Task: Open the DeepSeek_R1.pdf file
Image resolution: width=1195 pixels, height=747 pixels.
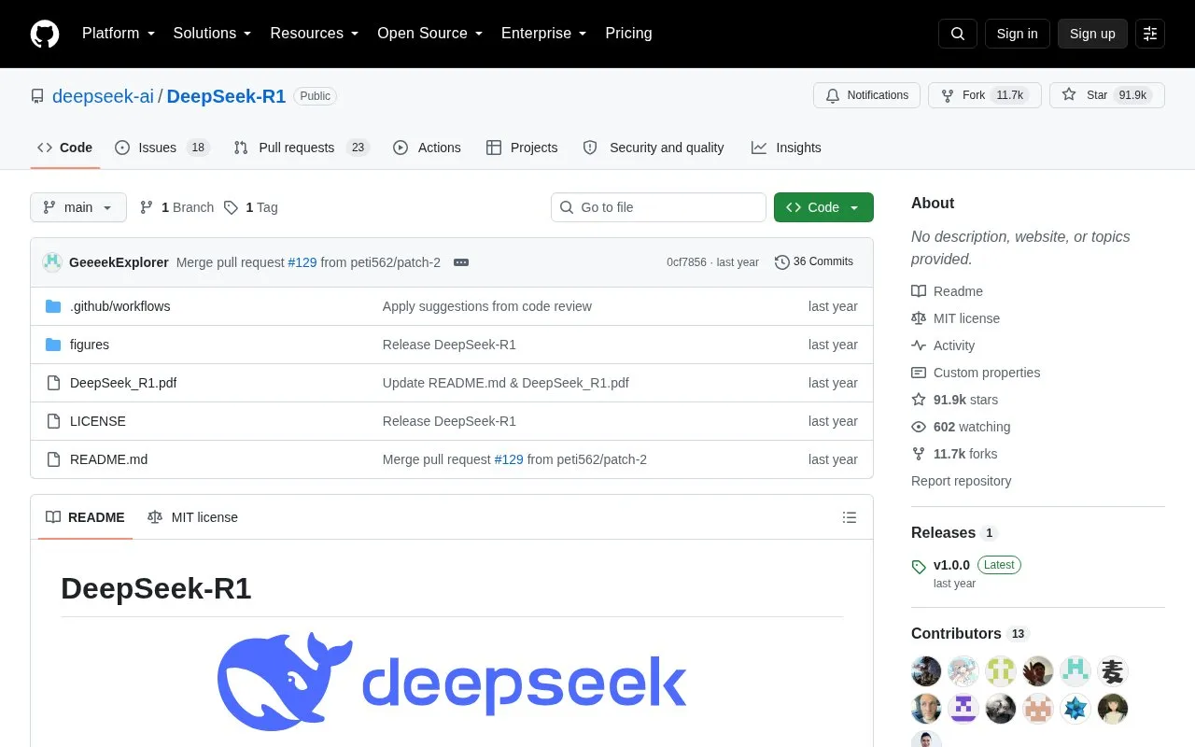Action: pos(123,383)
